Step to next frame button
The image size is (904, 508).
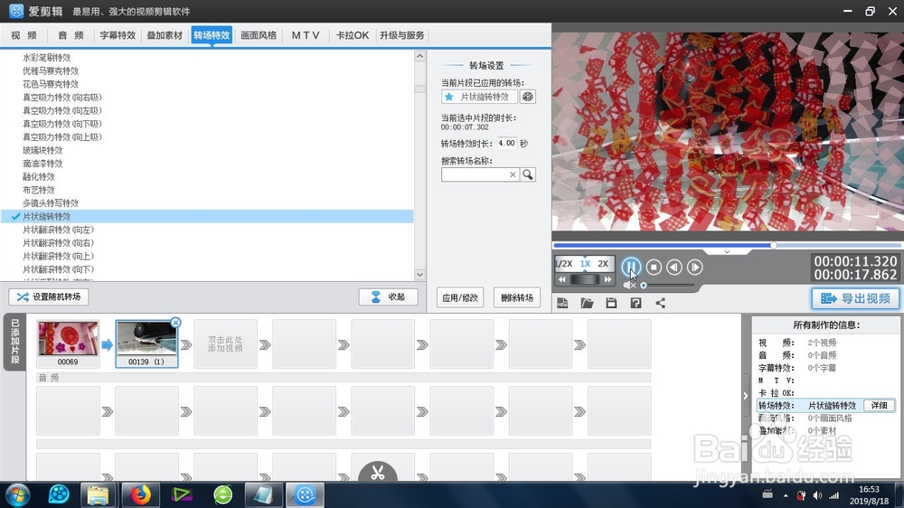coord(694,267)
